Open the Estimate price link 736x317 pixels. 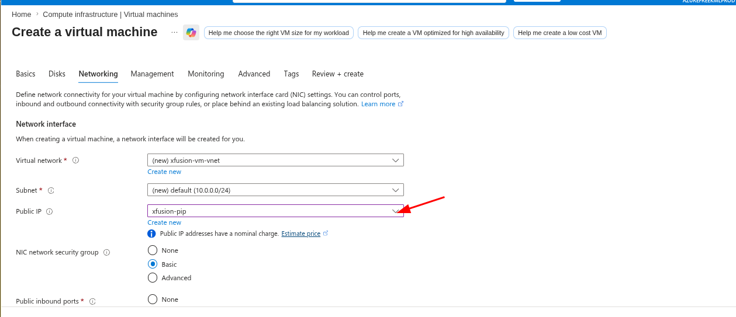click(x=300, y=234)
